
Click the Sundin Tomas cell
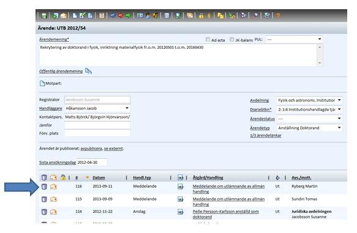click(304, 199)
